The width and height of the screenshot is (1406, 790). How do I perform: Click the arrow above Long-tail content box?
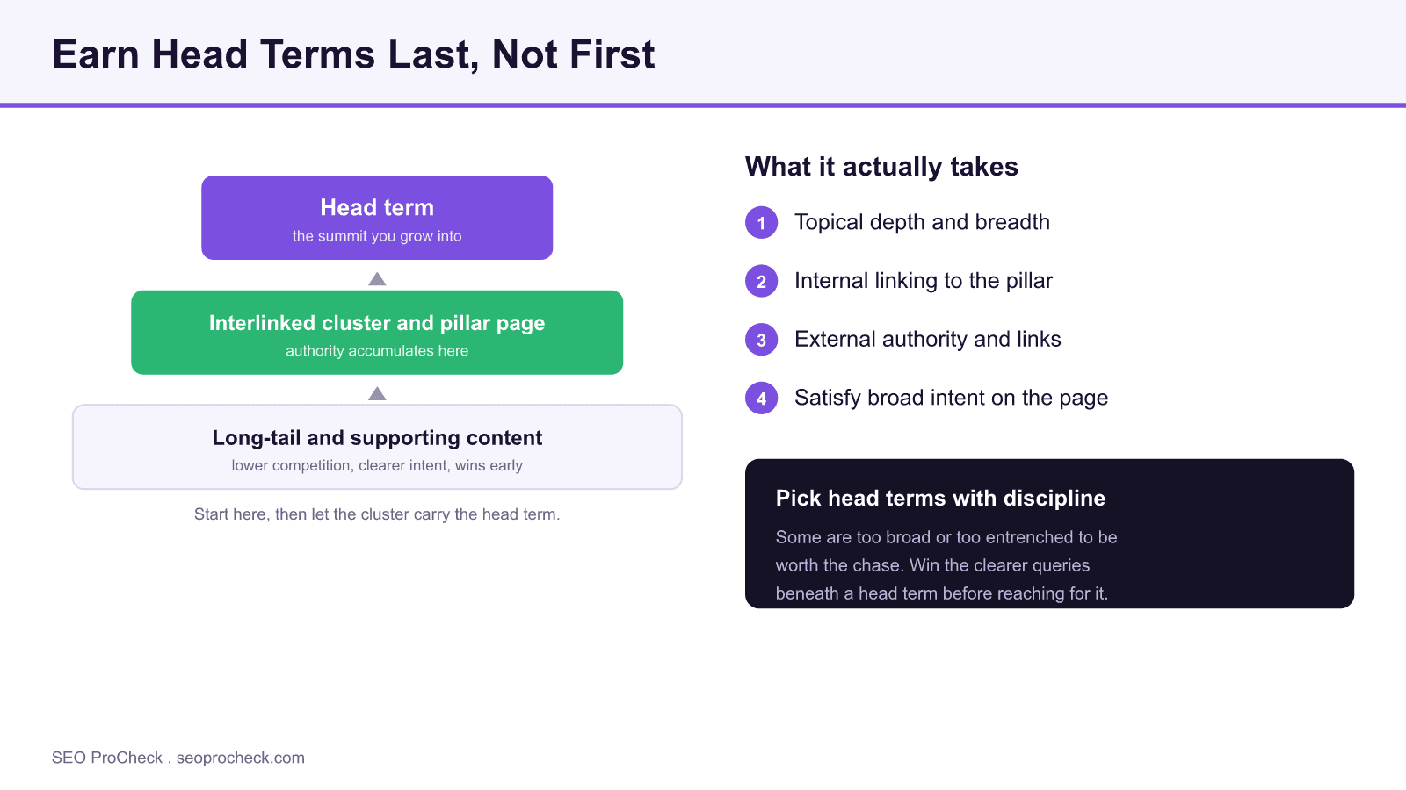point(377,393)
